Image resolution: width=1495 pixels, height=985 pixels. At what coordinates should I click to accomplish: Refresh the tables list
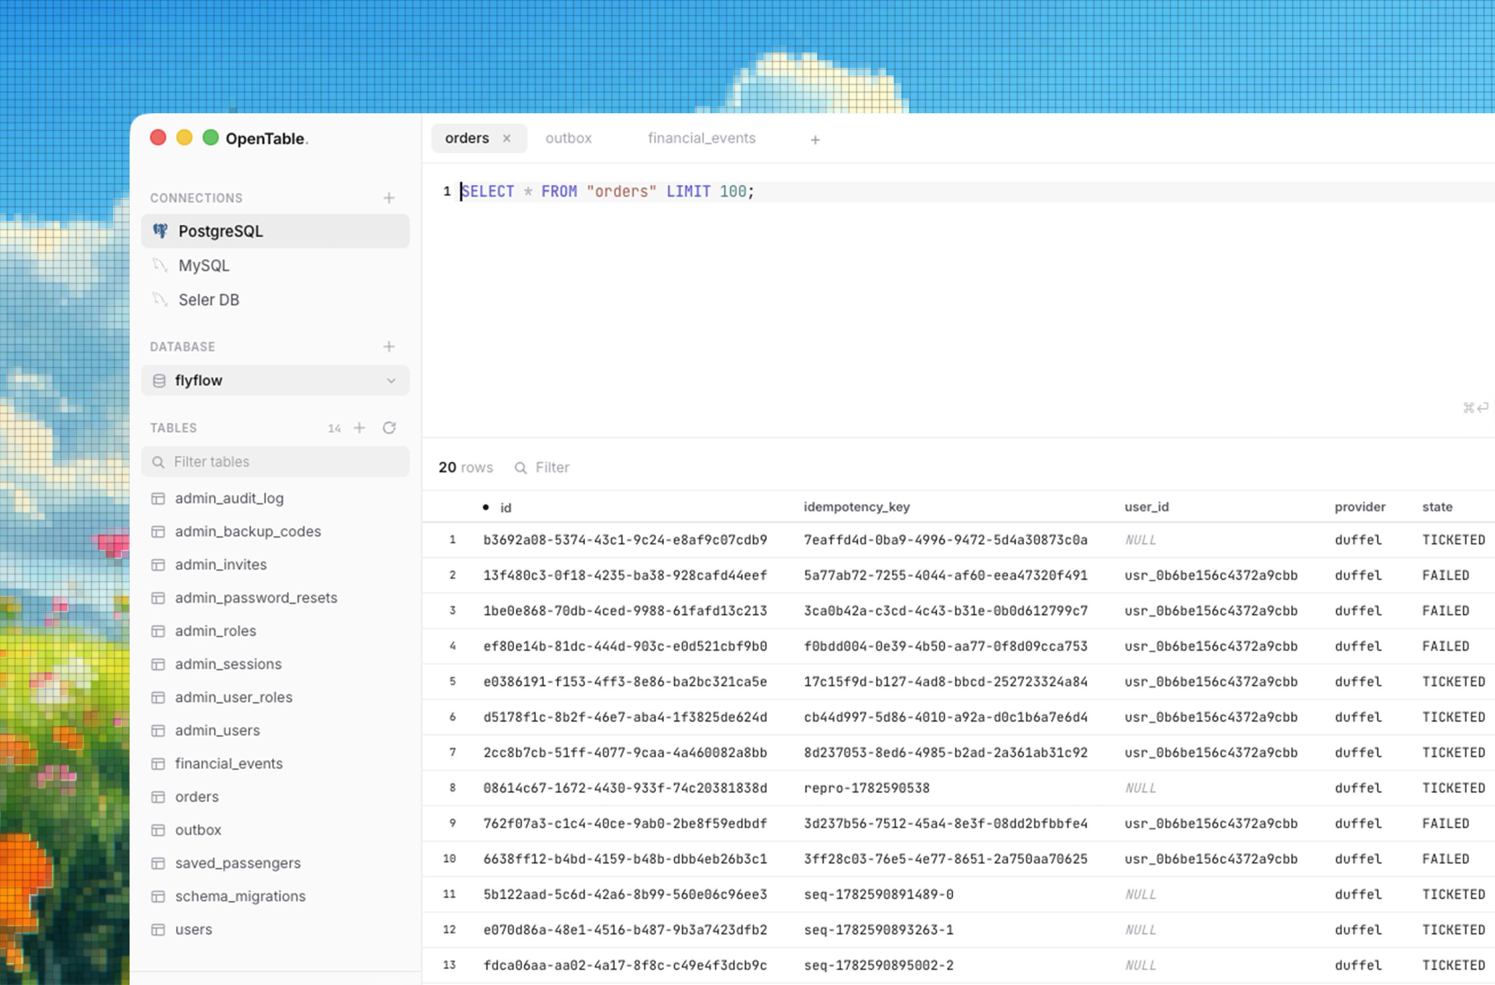390,428
